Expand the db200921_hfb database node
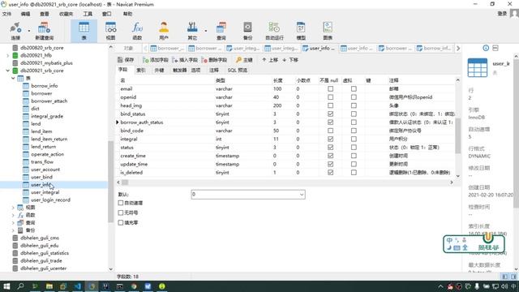The height and width of the screenshot is (292, 519). 7,55
